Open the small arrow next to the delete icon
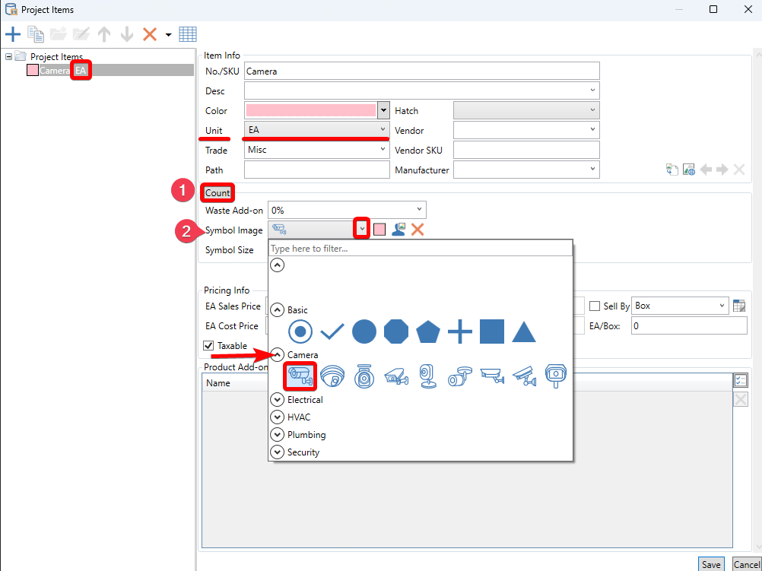Image resolution: width=762 pixels, height=571 pixels. pos(168,35)
